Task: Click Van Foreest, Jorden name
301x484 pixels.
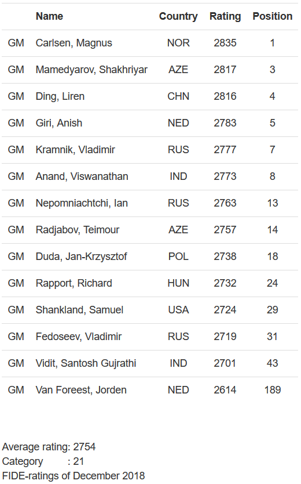Action: [81, 390]
